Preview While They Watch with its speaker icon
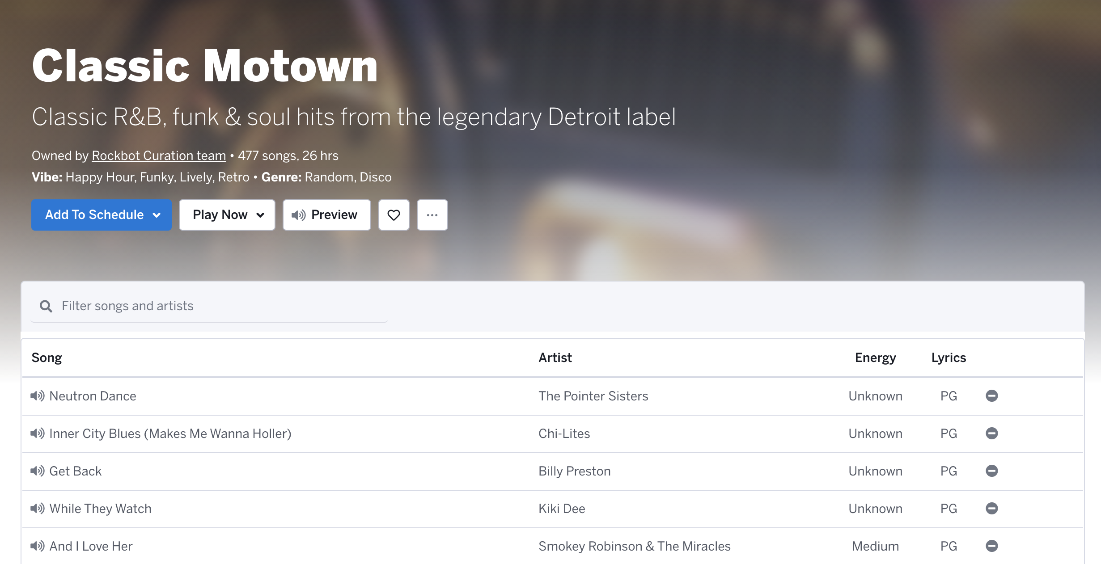1101x564 pixels. click(38, 509)
